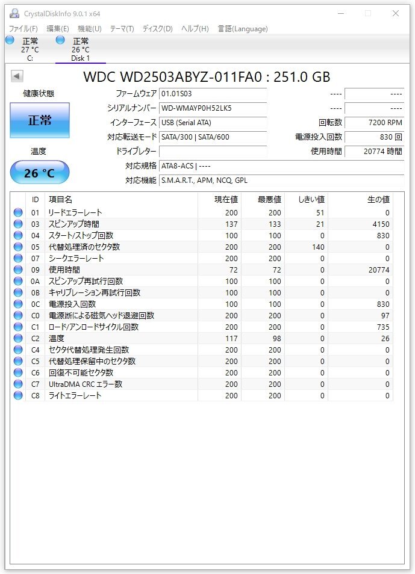Viewport: 415px width, 574px height.
Task: Open the ディスク(D) menu
Action: coord(157,28)
